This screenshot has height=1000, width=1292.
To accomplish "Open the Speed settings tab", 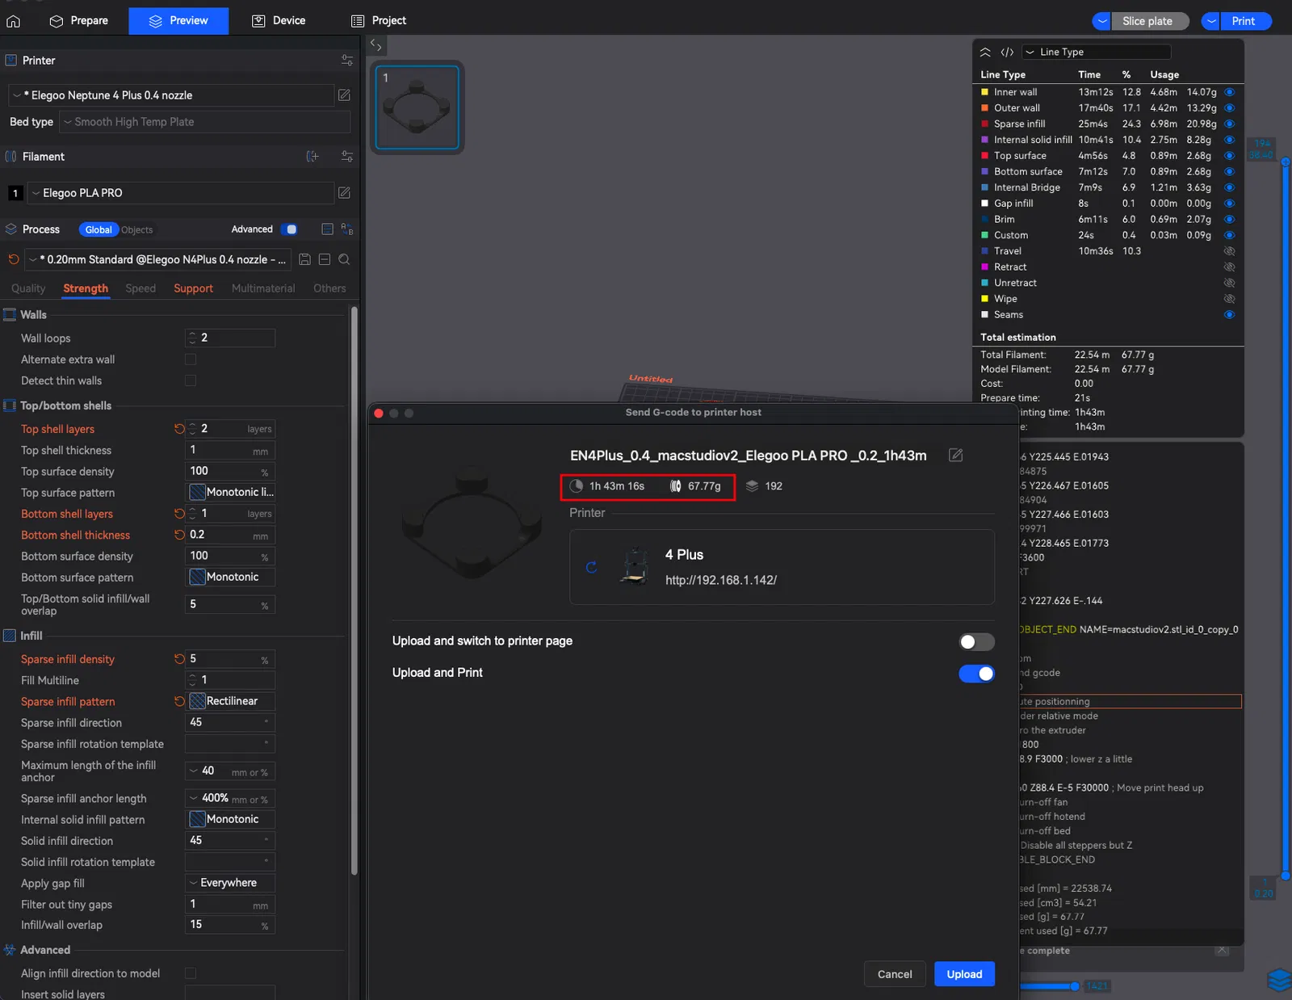I will [x=141, y=288].
